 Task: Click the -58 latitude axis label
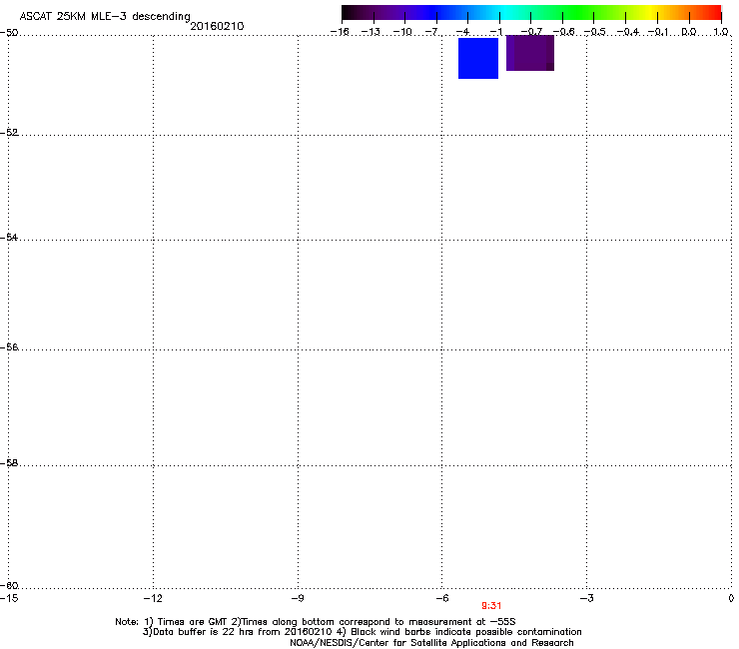click(9, 463)
